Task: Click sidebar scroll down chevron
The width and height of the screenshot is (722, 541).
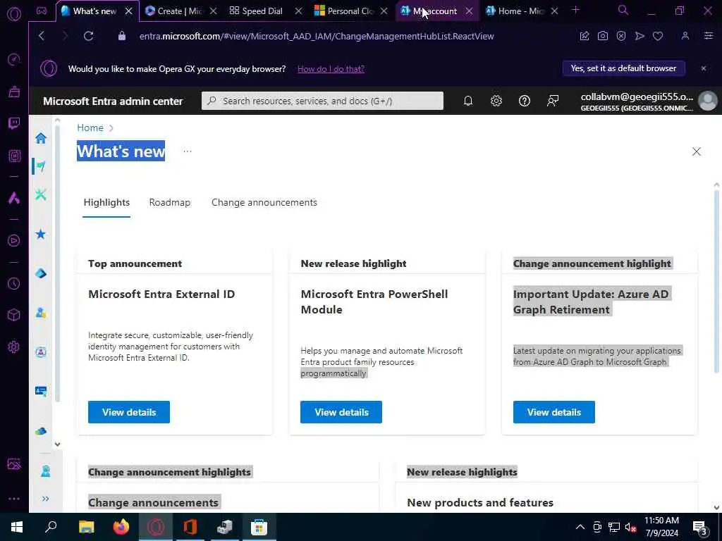Action: click(x=57, y=444)
